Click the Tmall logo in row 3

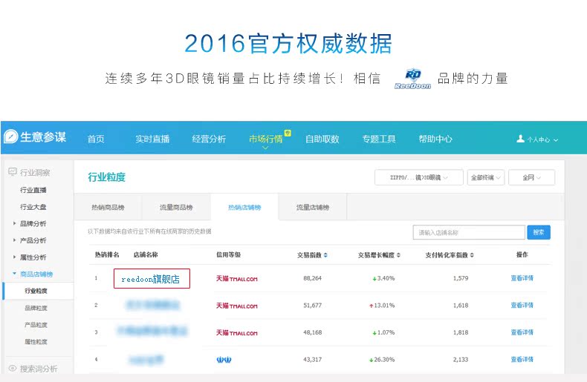tap(236, 332)
